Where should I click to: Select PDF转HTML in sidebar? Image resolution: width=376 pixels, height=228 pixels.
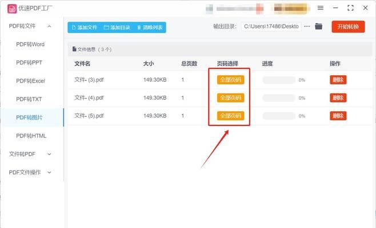[x=31, y=136]
